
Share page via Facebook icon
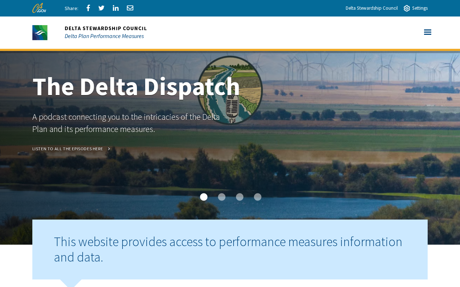pyautogui.click(x=88, y=8)
